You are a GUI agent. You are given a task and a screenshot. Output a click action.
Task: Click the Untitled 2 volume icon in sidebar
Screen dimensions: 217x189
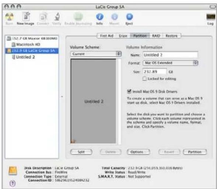coord(14,57)
